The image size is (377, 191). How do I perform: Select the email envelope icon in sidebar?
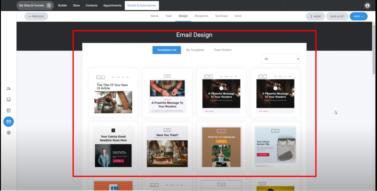[x=9, y=122]
